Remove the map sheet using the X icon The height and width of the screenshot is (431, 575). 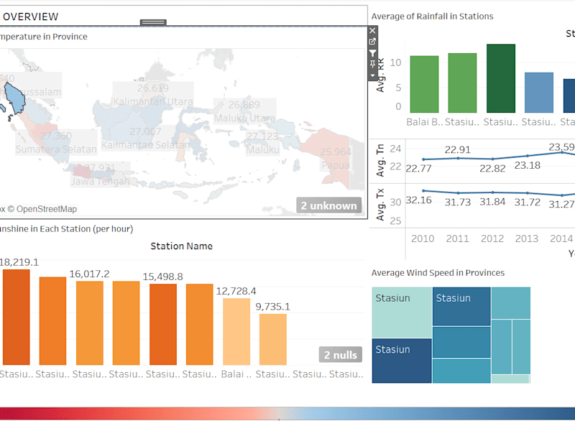click(x=372, y=30)
